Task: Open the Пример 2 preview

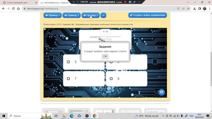Action: [x=72, y=15]
